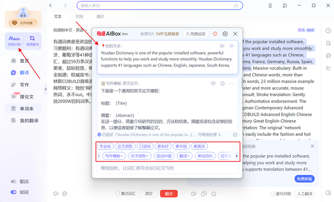The image size is (334, 202).
Task: Pin the AIBox window
Action: [215, 34]
